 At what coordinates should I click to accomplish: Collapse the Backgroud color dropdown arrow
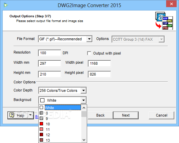coord(83,100)
